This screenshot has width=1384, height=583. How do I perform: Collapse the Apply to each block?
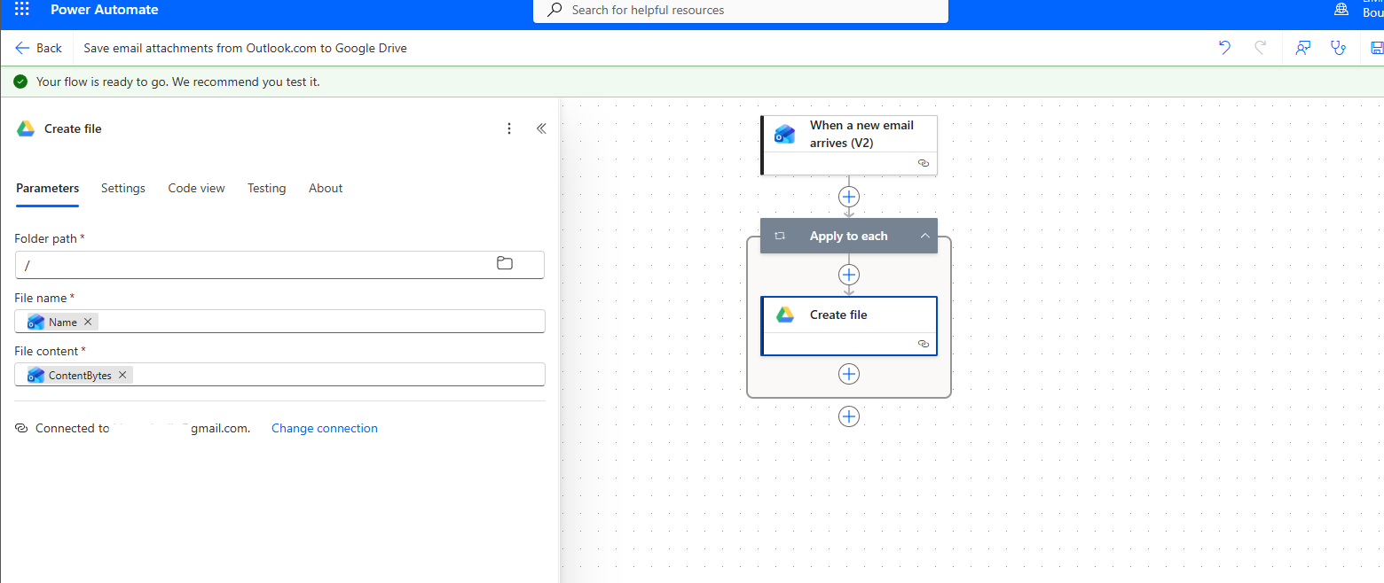pyautogui.click(x=924, y=236)
